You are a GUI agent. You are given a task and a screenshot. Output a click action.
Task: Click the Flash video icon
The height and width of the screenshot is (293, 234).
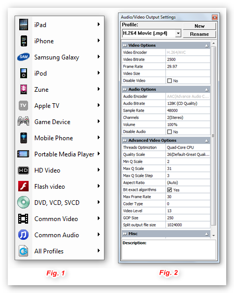tap(23, 186)
